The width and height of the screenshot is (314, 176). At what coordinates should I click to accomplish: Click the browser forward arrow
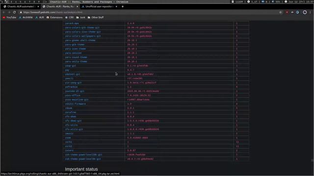point(9,12)
